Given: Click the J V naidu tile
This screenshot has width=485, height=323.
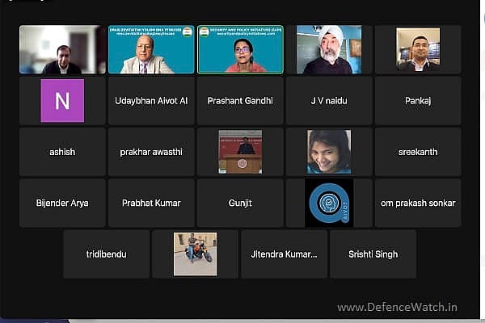Looking at the screenshot, I should [329, 101].
